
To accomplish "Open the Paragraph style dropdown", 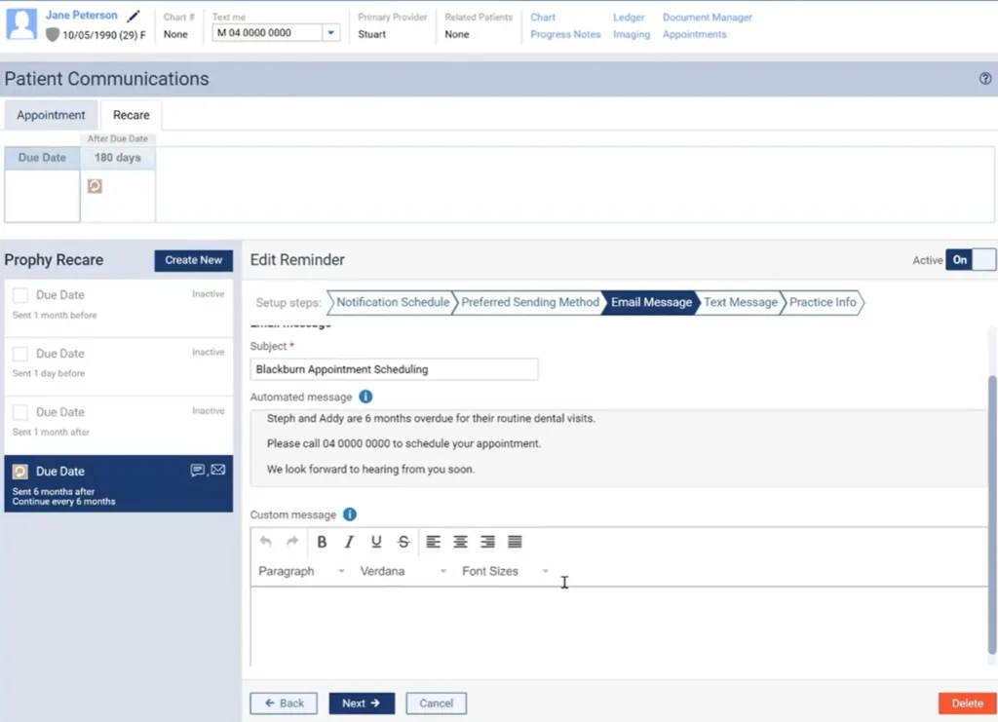I will click(x=301, y=571).
